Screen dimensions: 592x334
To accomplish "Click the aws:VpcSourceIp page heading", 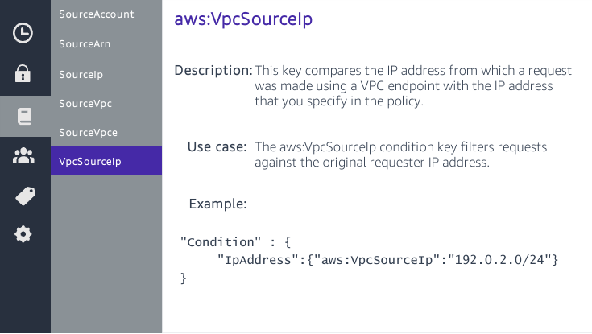I will click(x=243, y=20).
